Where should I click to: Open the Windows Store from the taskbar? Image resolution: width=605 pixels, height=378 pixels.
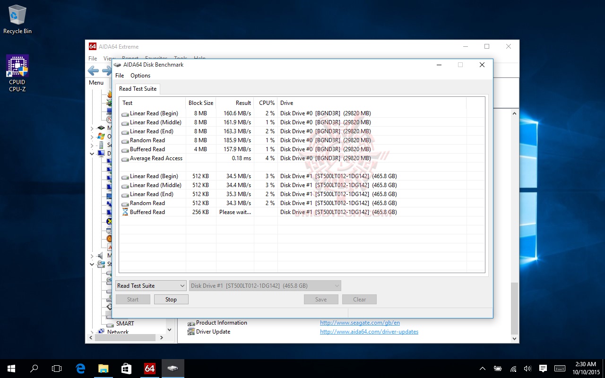(126, 369)
